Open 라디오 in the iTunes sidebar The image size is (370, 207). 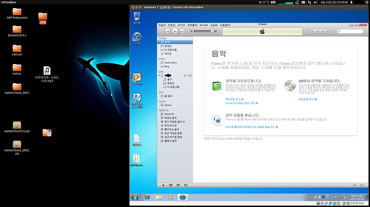(175, 54)
